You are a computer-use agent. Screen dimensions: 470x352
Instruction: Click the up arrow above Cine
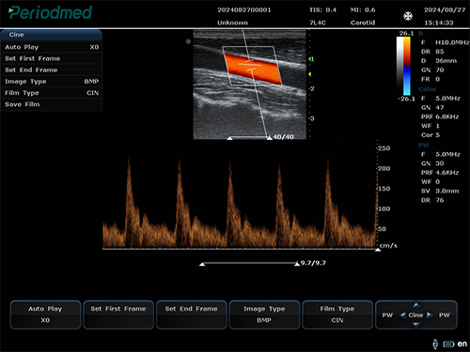point(416,305)
